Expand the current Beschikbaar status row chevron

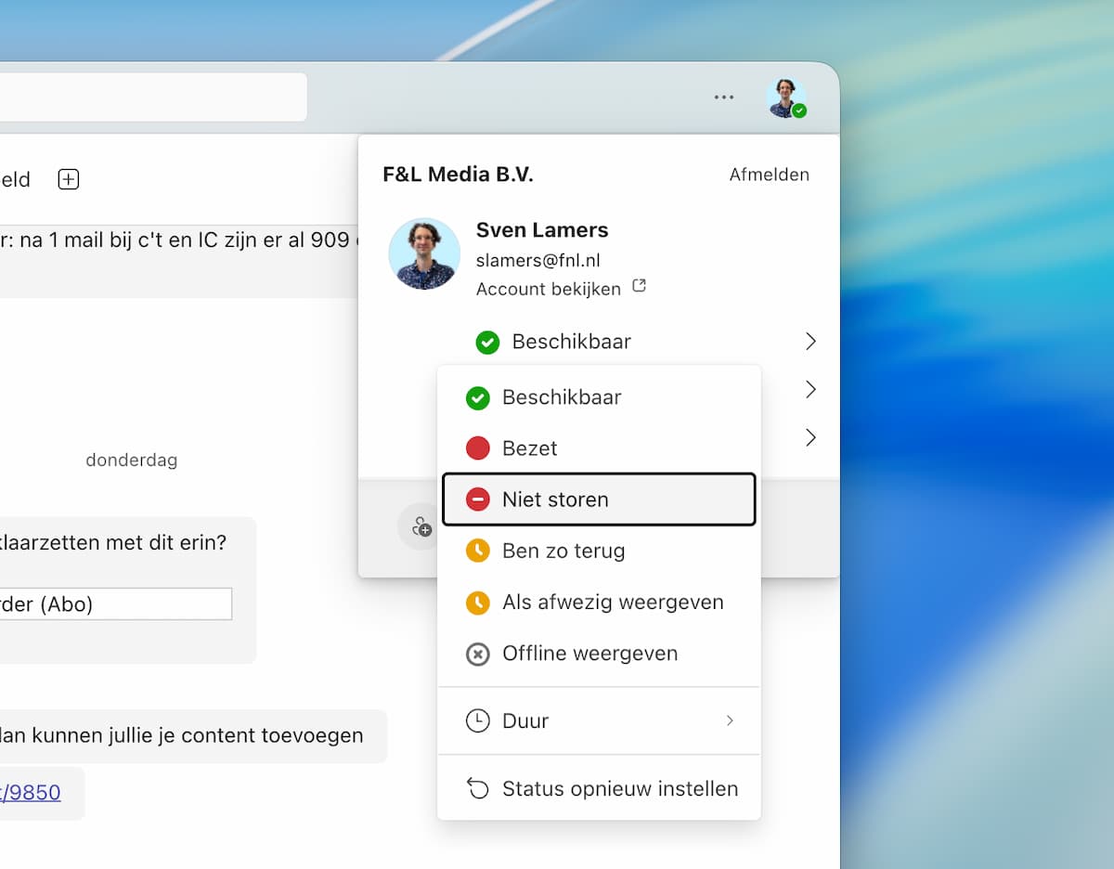pyautogui.click(x=810, y=342)
